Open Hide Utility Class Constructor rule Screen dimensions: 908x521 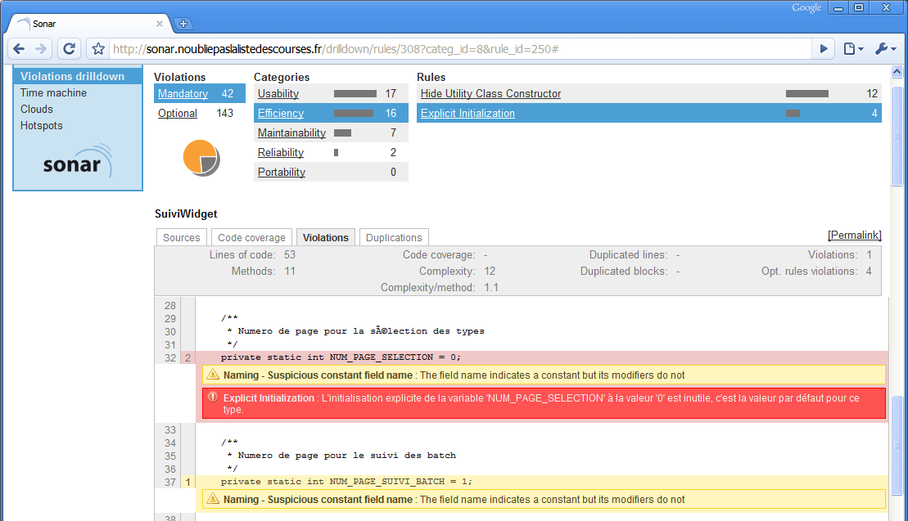click(x=490, y=94)
